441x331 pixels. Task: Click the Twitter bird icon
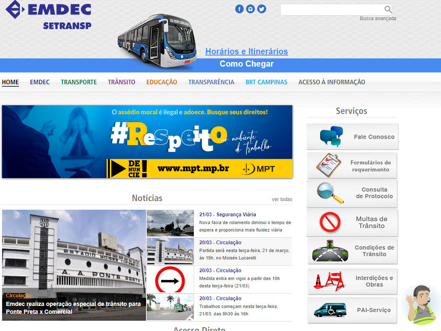pyautogui.click(x=262, y=9)
